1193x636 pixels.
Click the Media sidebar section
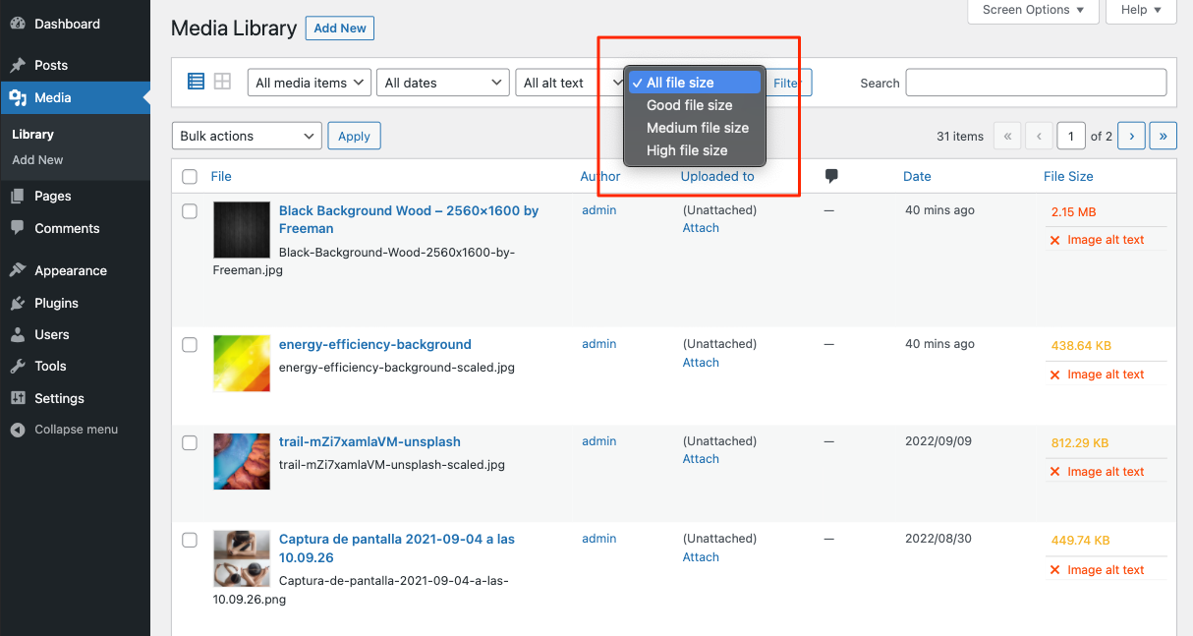pos(75,97)
